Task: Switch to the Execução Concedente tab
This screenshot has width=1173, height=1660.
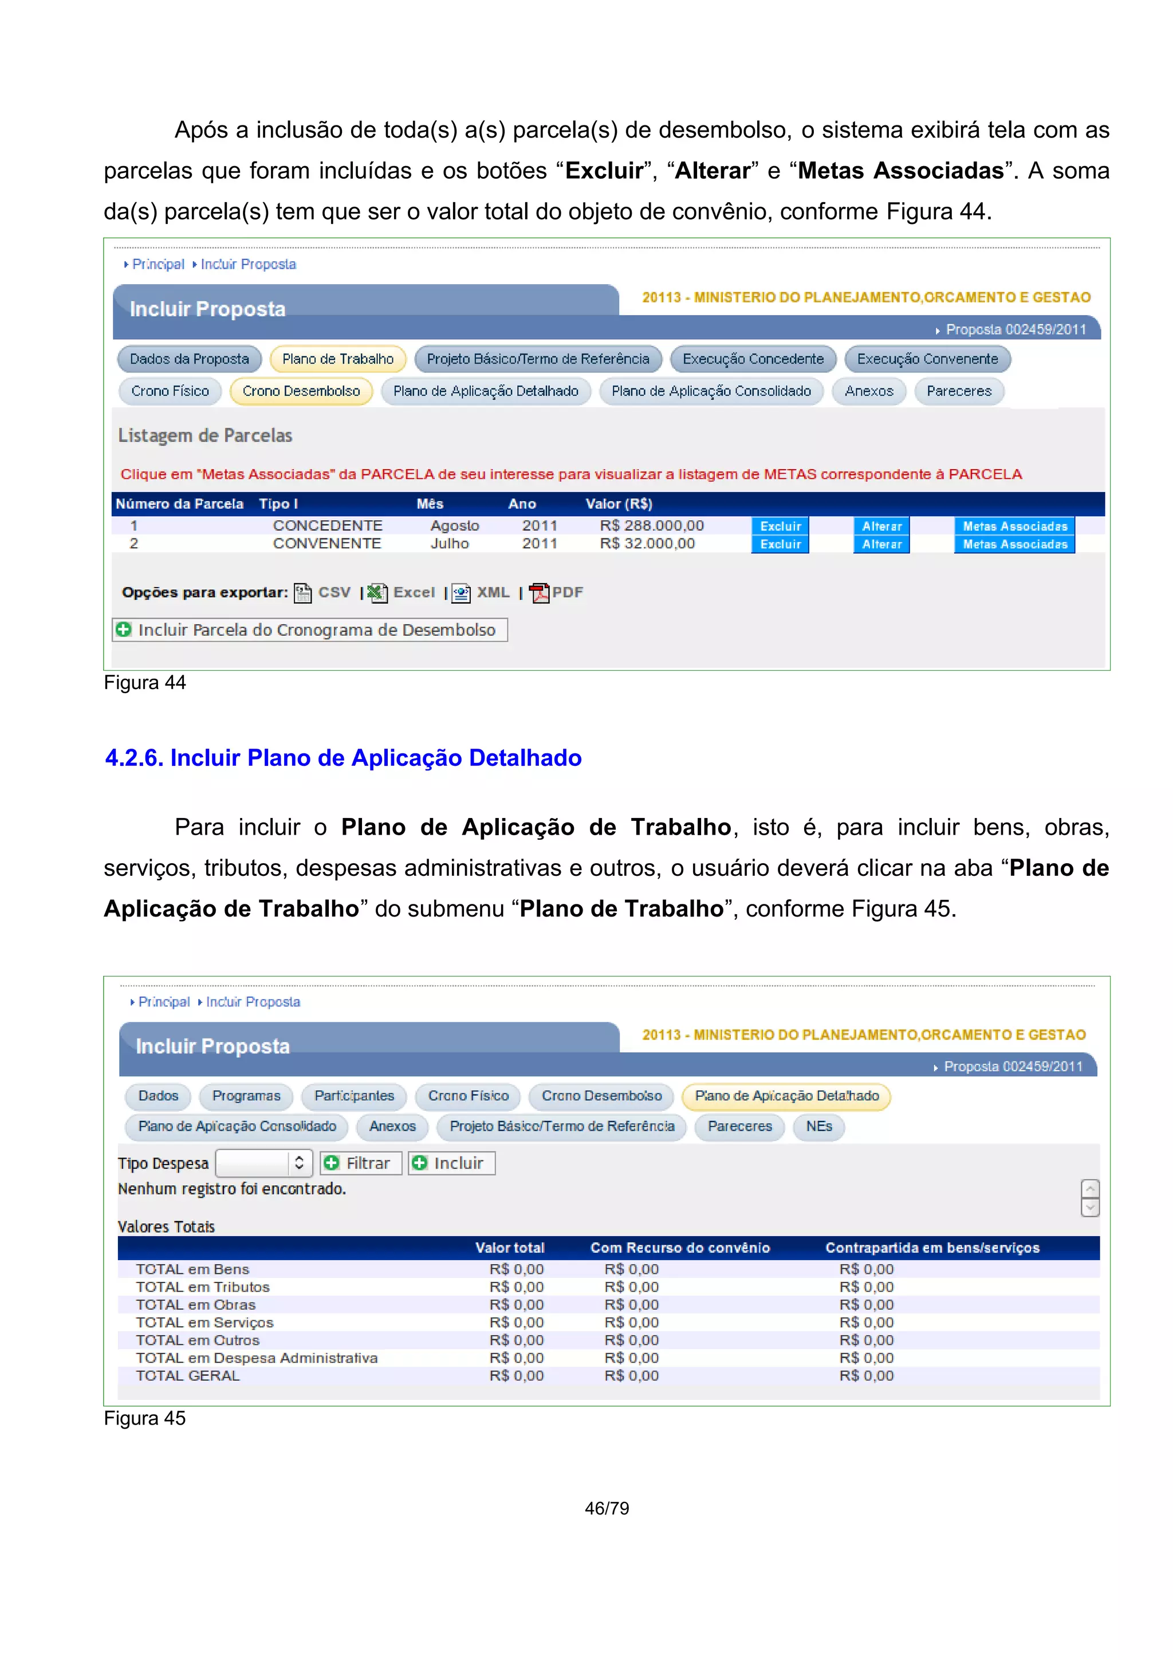Action: [753, 359]
